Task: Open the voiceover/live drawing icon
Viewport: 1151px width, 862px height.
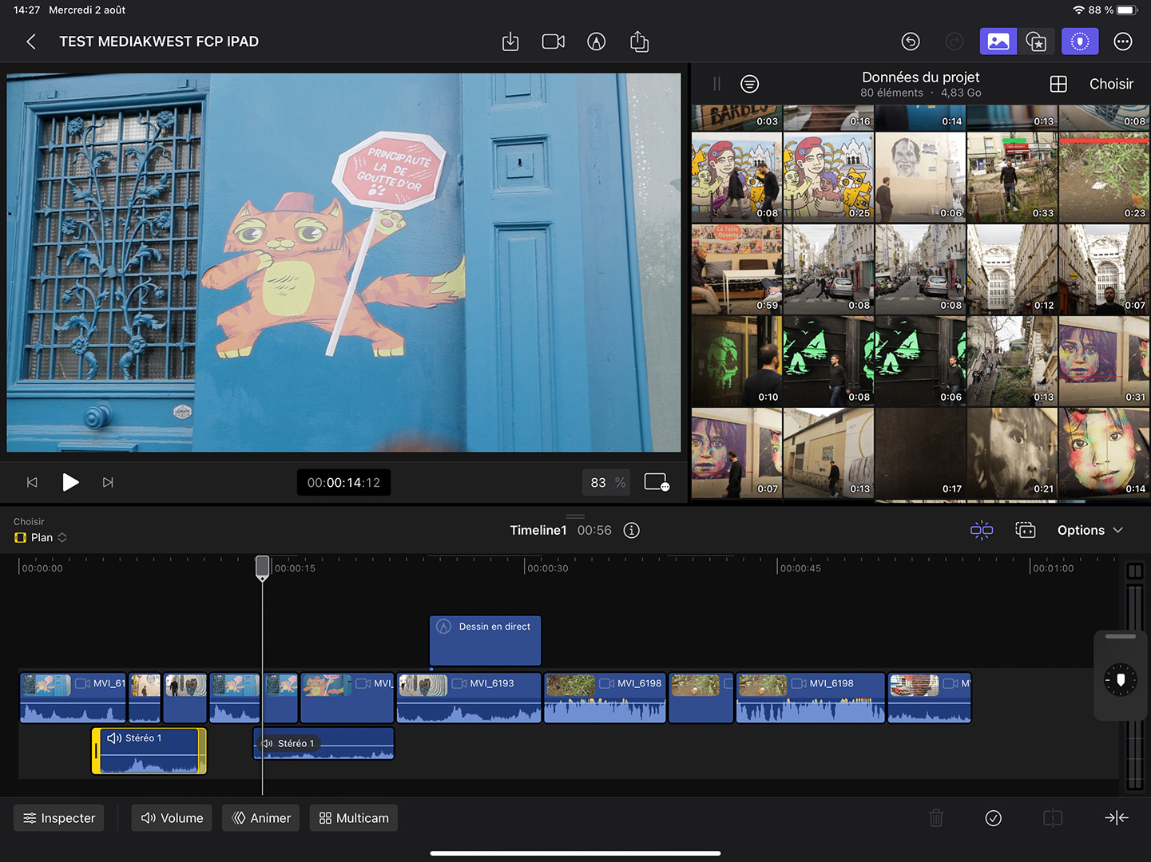Action: pyautogui.click(x=596, y=42)
